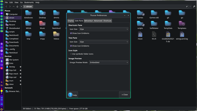Change Image Preview Mode combo box
This screenshot has width=197, height=111.
pyautogui.click(x=109, y=62)
